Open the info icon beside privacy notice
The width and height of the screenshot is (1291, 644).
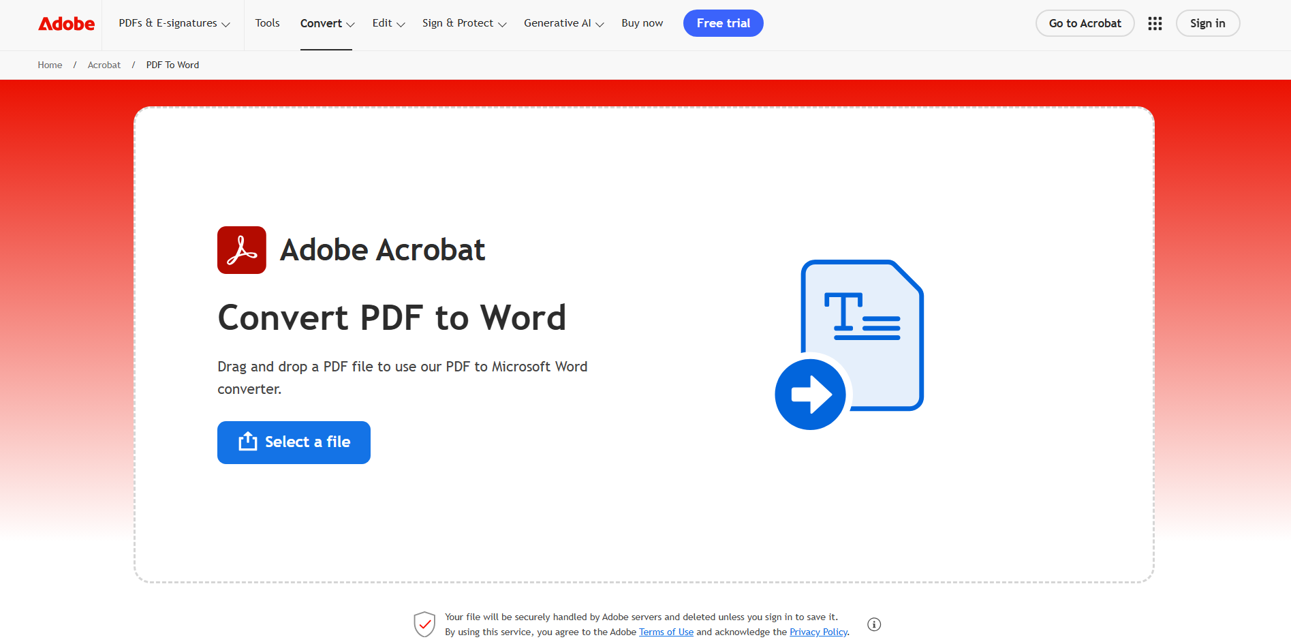pyautogui.click(x=874, y=624)
